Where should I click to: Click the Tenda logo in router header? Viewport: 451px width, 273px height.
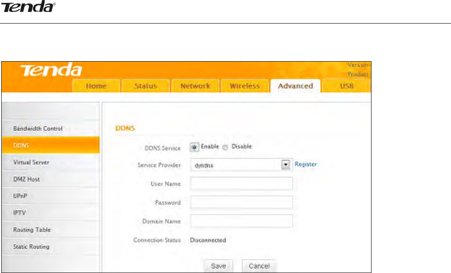(x=51, y=70)
